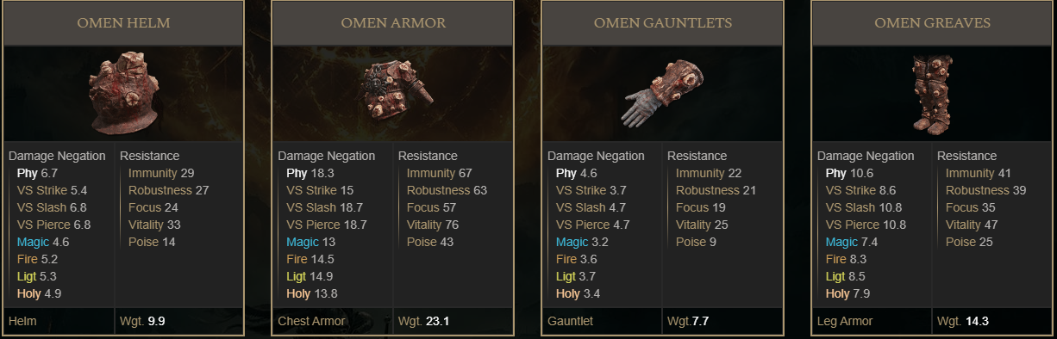
Task: Select Robustness 21 on Omen Gauntlets
Action: pos(716,190)
